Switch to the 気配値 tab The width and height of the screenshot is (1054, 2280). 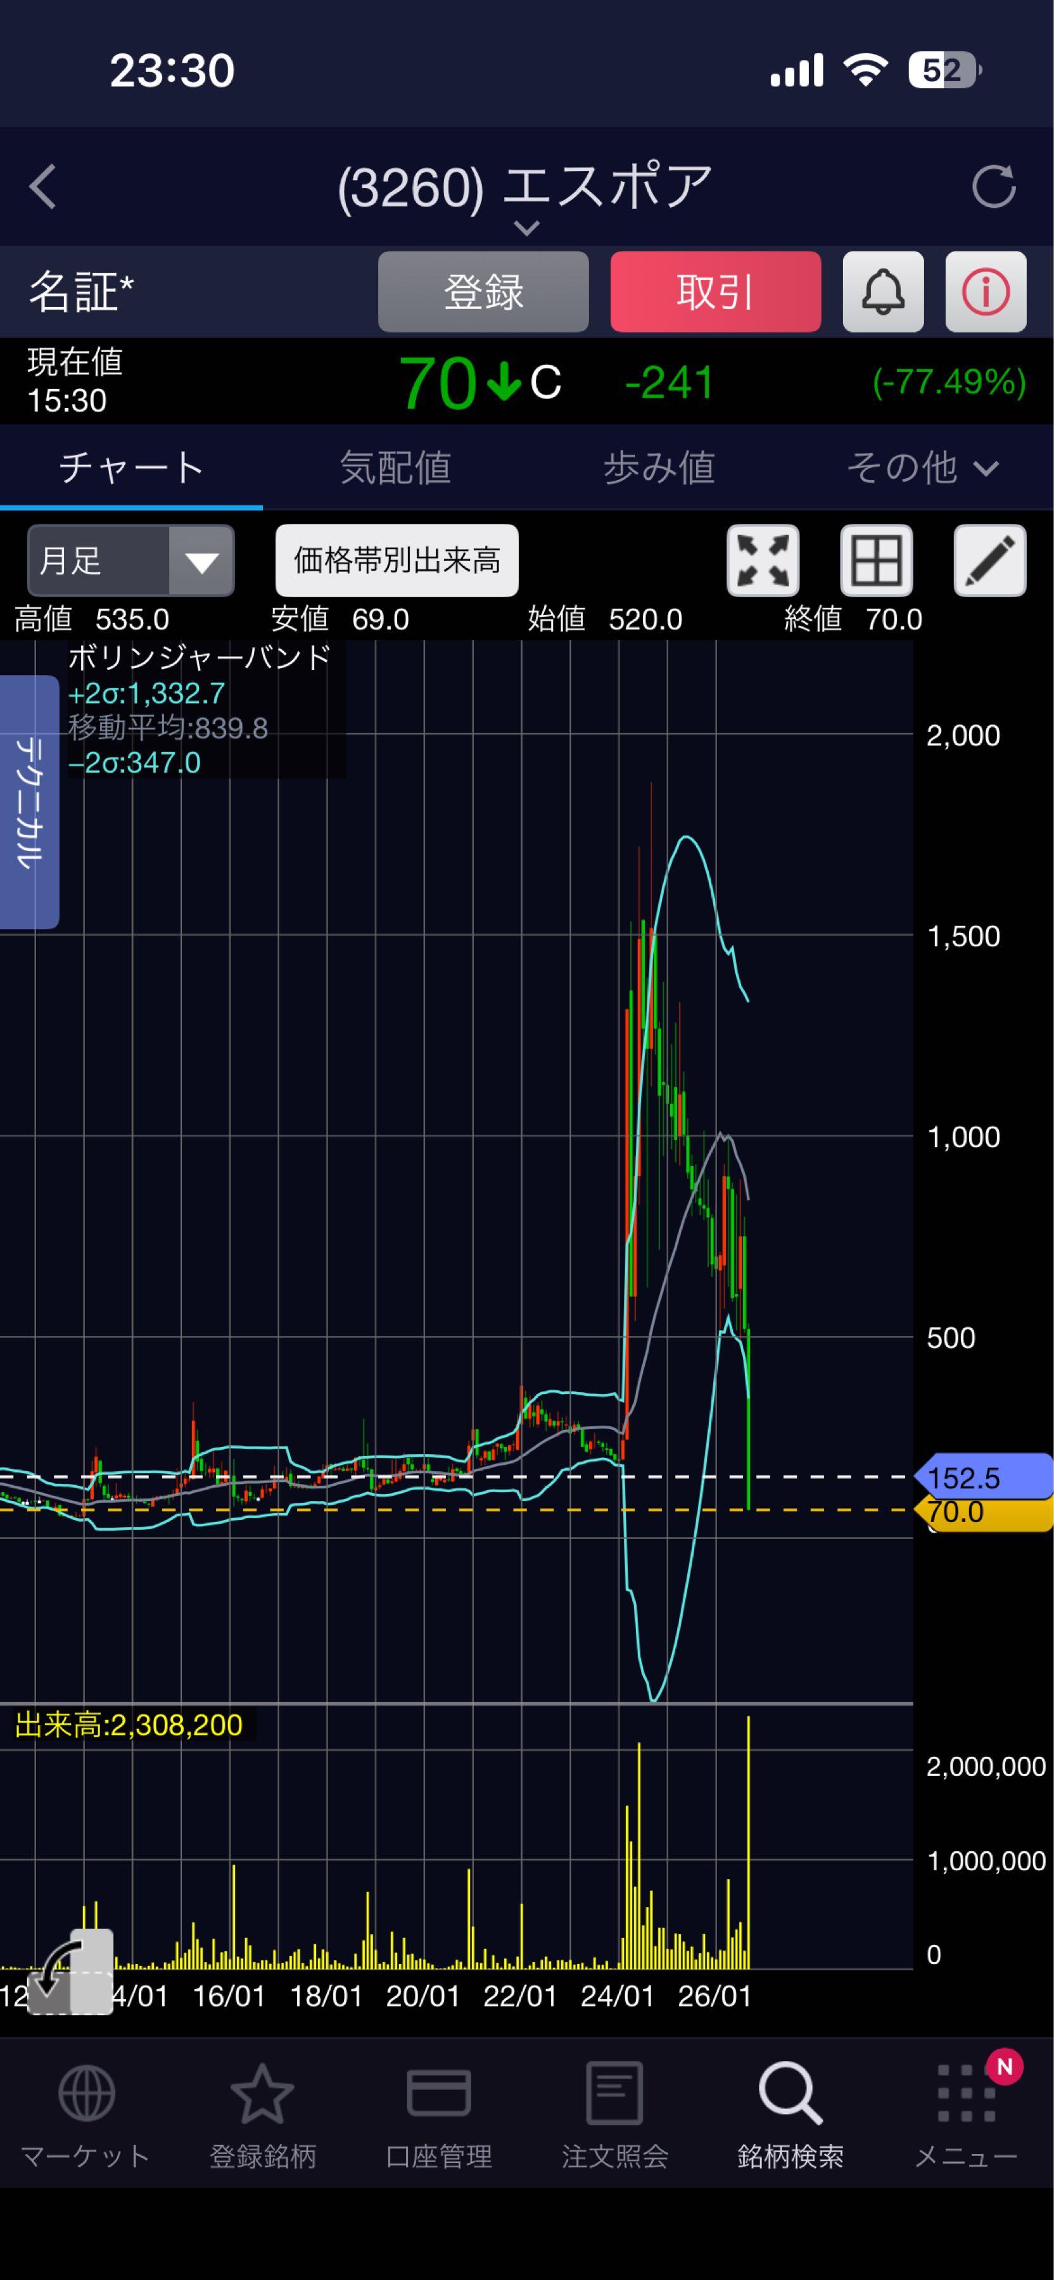click(396, 467)
